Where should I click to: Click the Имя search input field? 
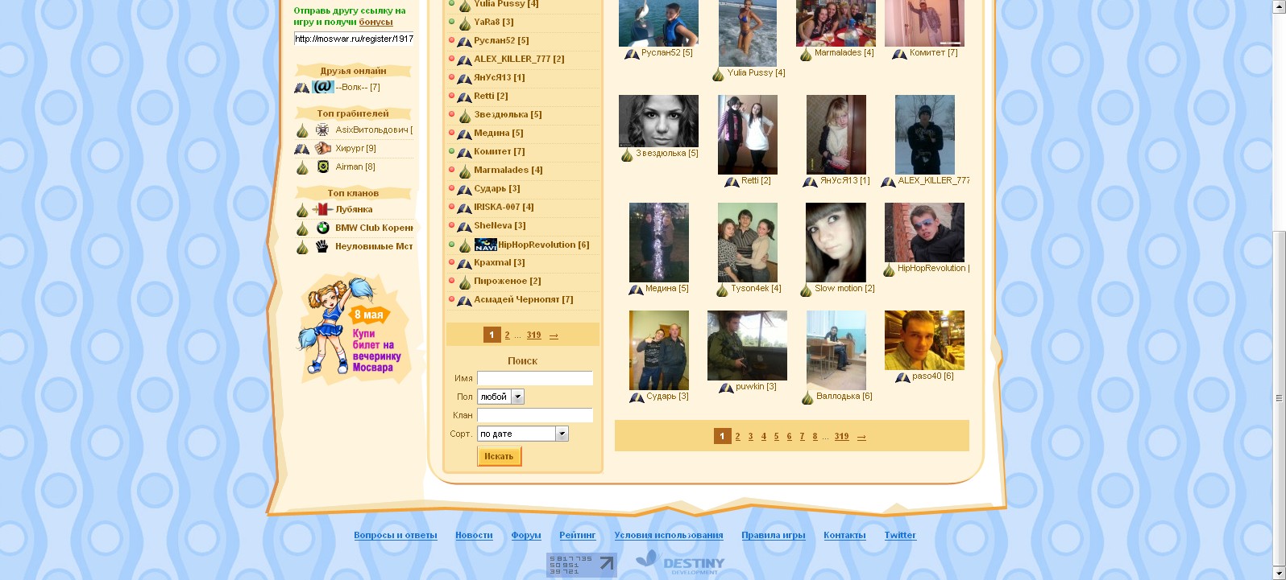point(535,378)
